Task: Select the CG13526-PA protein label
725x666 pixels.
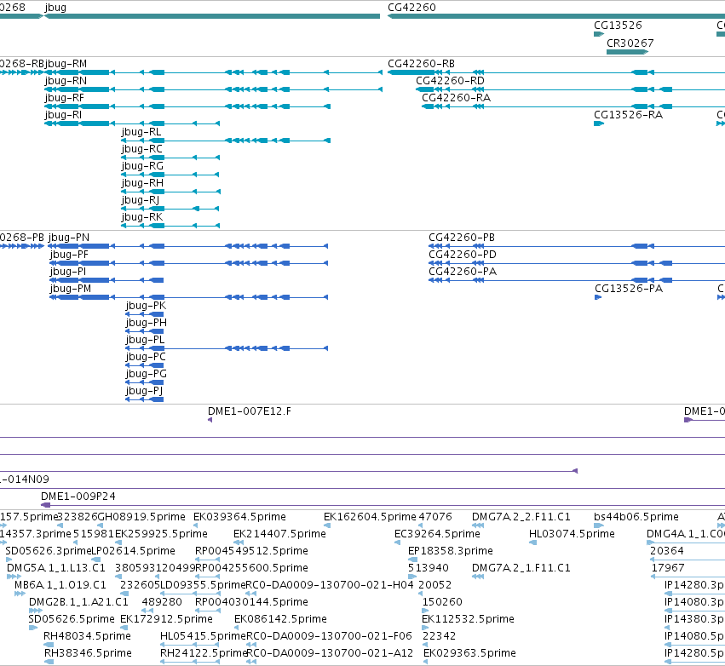Action: (x=629, y=289)
